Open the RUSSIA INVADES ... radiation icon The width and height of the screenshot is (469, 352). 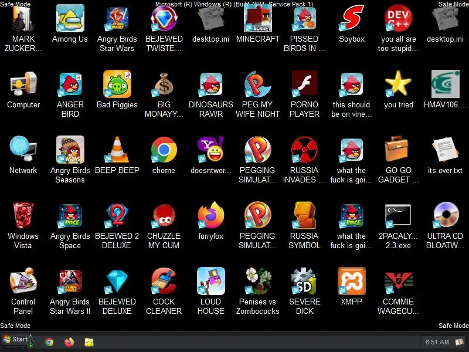(304, 150)
